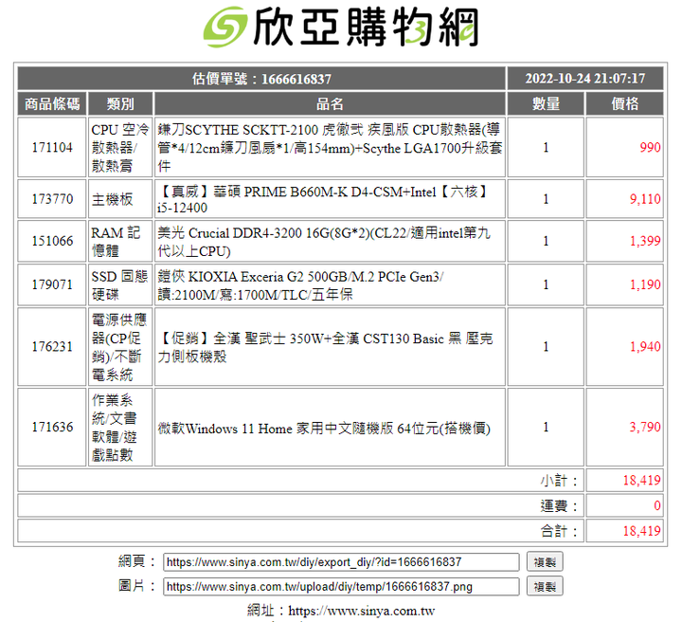682x622 pixels.
Task: Click the 3,790 price value
Action: pyautogui.click(x=645, y=427)
